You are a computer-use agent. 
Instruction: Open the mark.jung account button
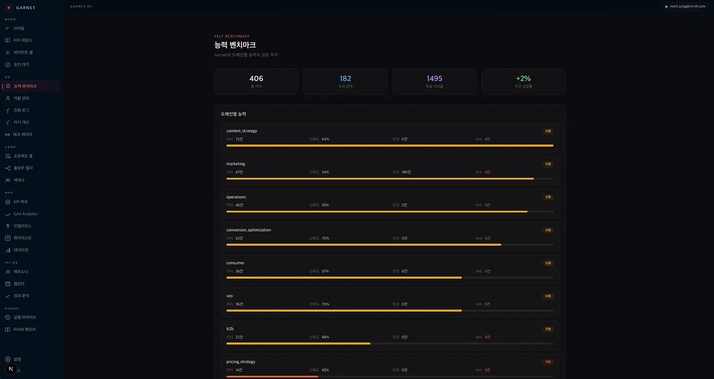click(685, 6)
